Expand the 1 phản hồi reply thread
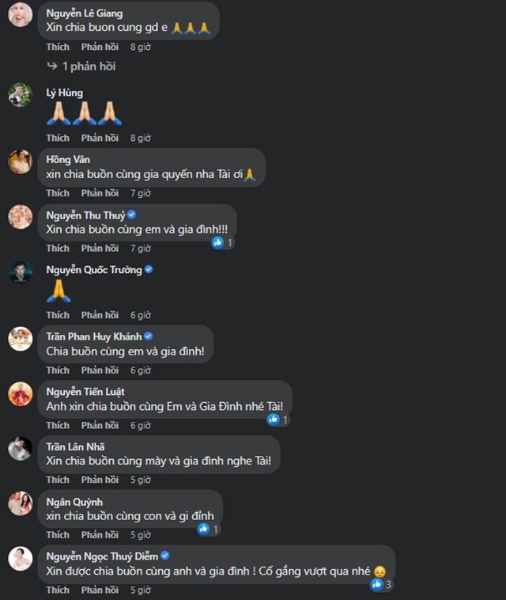Image resolution: width=506 pixels, height=600 pixels. (x=89, y=66)
